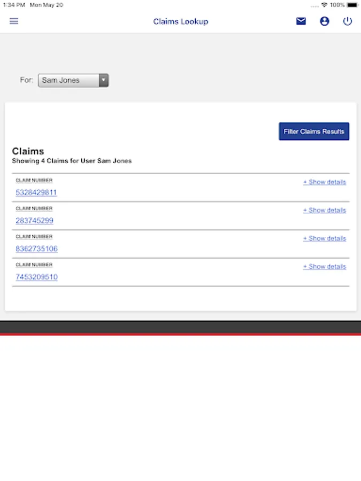Open claim number 8362735106

(36, 249)
